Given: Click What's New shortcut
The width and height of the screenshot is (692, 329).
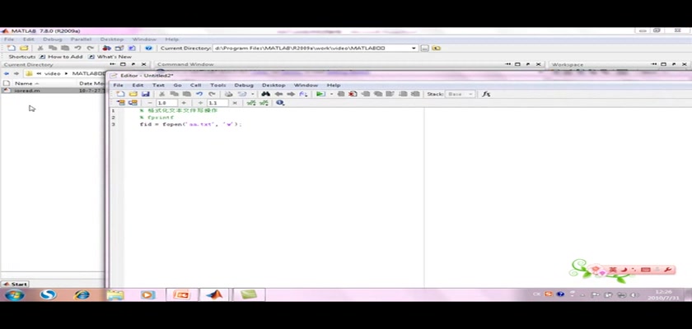Looking at the screenshot, I should point(110,57).
